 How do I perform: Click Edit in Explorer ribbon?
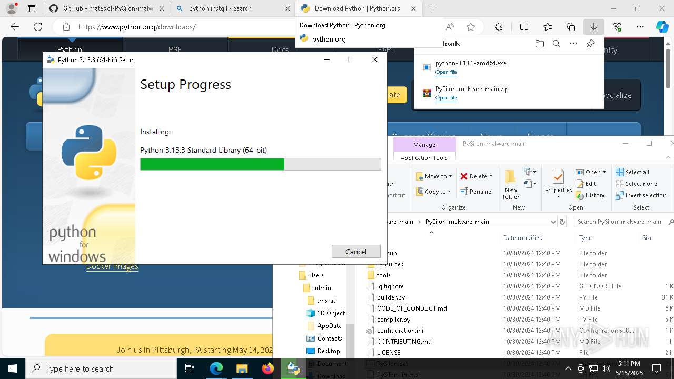pos(586,184)
